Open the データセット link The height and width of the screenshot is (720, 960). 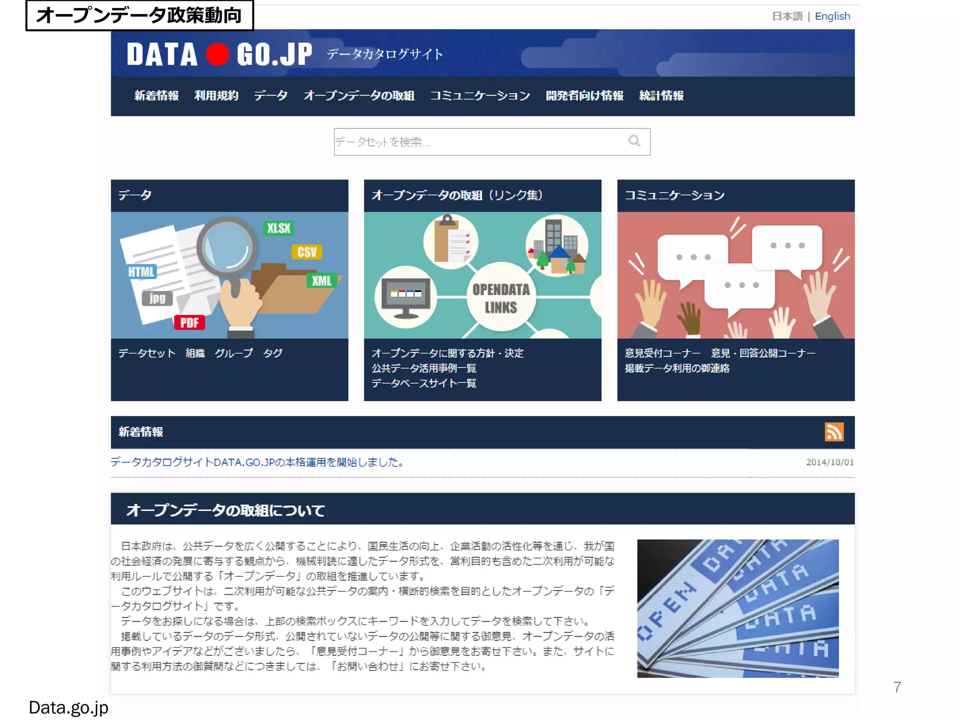pos(147,353)
